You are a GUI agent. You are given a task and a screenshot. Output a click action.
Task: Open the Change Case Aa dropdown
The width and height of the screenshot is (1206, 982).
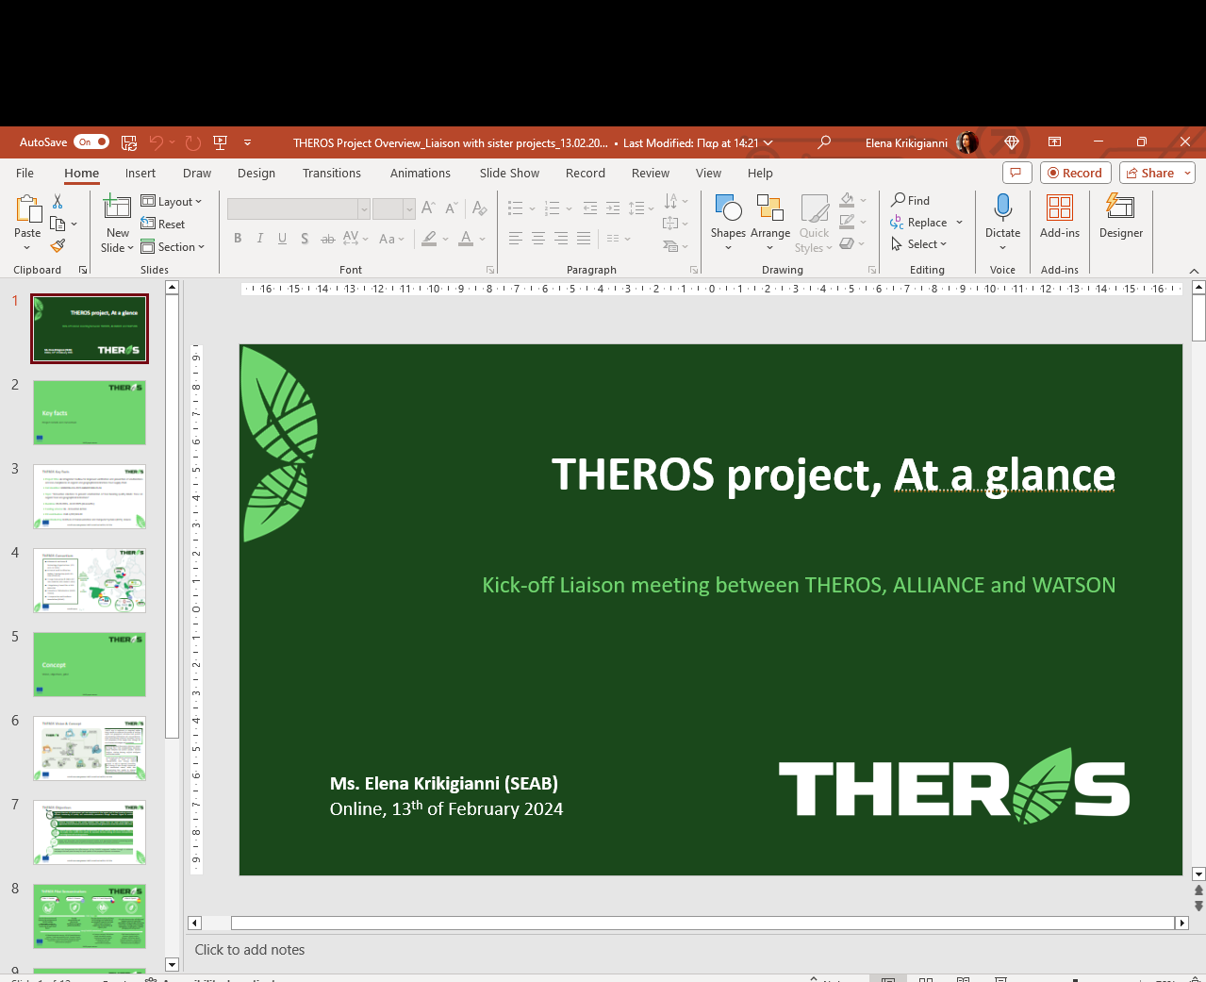tap(391, 239)
